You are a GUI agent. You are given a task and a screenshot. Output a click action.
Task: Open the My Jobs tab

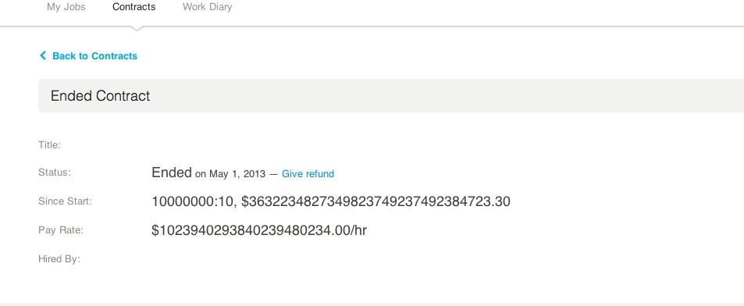pos(66,7)
